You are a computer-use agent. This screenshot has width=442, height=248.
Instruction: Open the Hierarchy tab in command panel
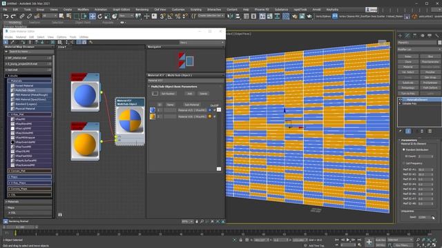(x=414, y=36)
